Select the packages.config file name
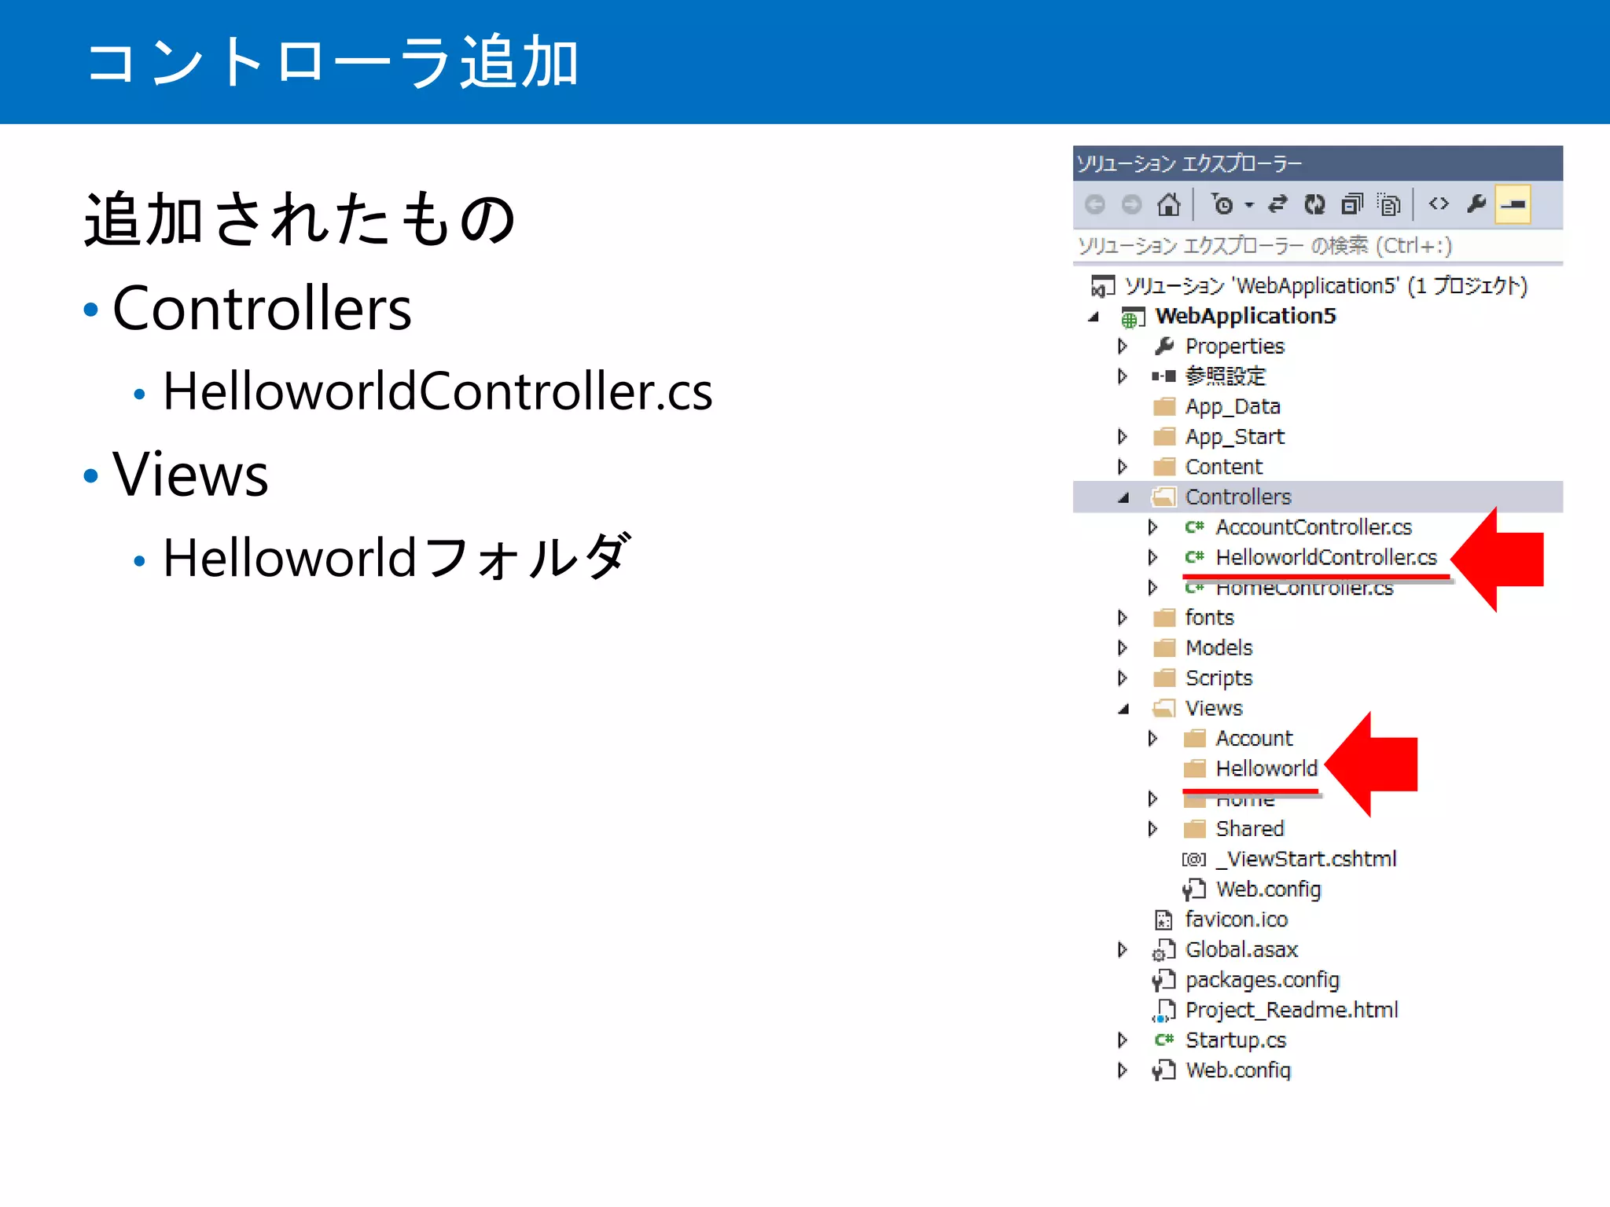 click(1263, 981)
